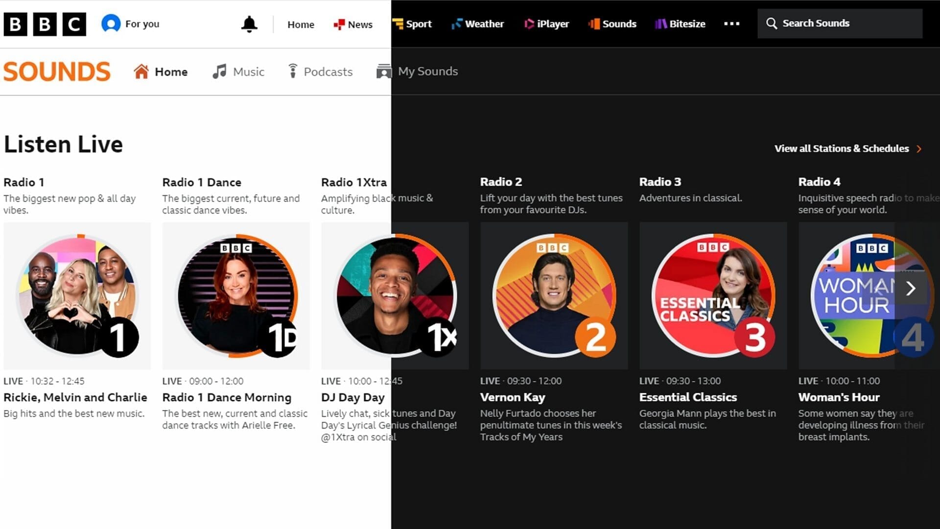940x529 pixels.
Task: Click chevron beside View all Stations
Action: tap(919, 149)
